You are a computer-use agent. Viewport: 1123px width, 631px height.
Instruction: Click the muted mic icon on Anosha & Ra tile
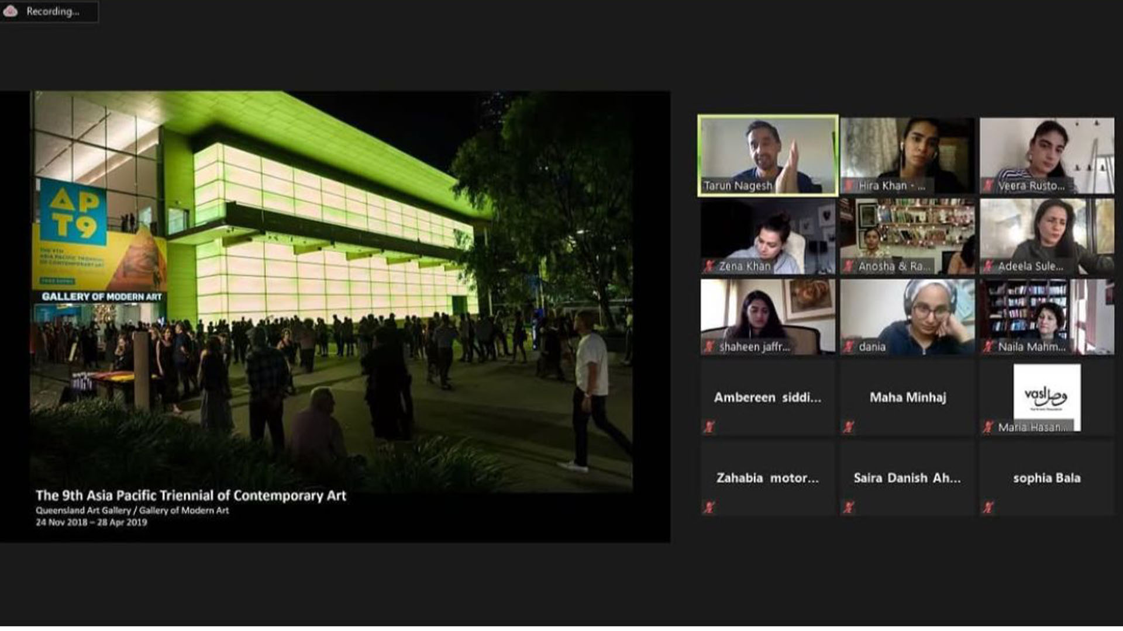(849, 266)
